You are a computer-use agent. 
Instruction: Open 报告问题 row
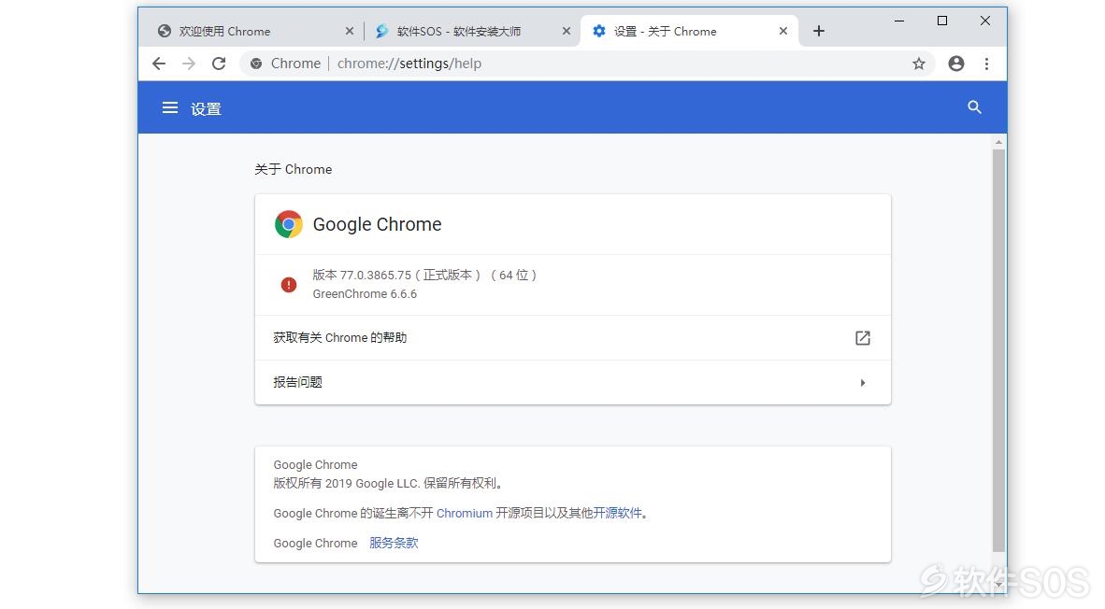coord(573,382)
